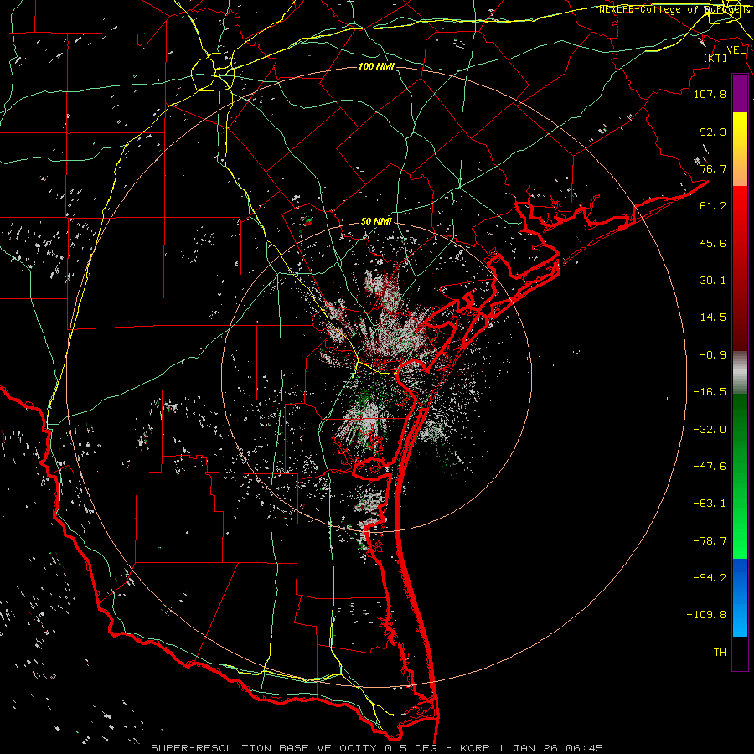Pick the purple segment of the color bar
754x754 pixels.
[x=740, y=94]
